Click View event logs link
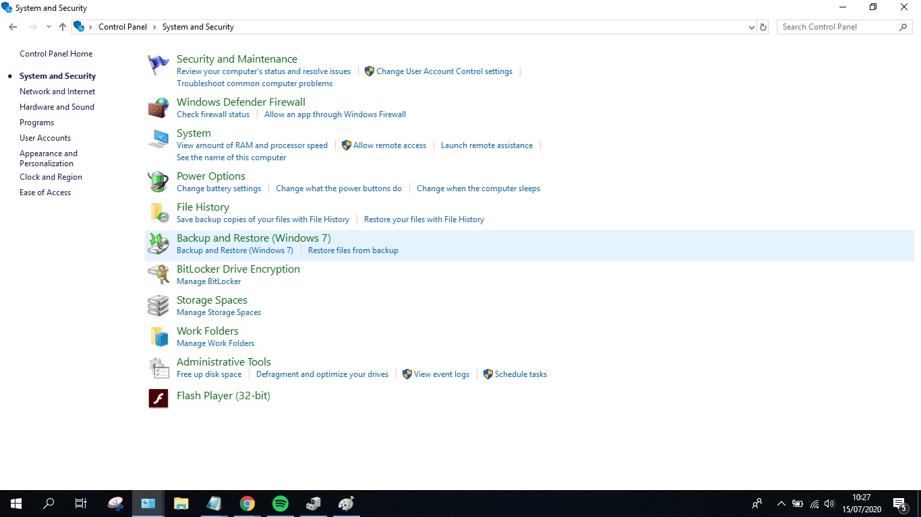The image size is (921, 517). click(442, 374)
